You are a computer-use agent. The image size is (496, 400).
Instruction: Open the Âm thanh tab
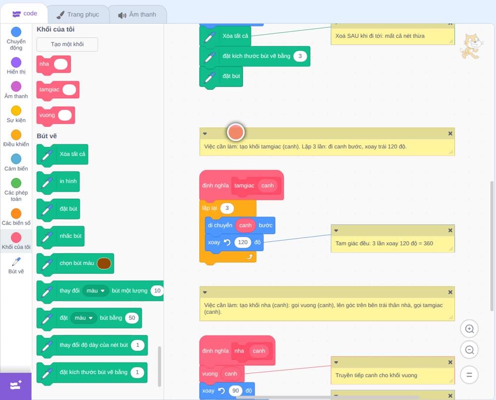click(137, 14)
